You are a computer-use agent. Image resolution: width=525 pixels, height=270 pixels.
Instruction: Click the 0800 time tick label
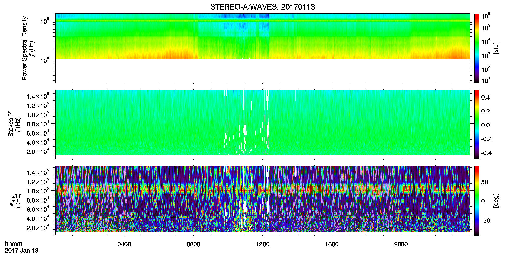coord(193,244)
